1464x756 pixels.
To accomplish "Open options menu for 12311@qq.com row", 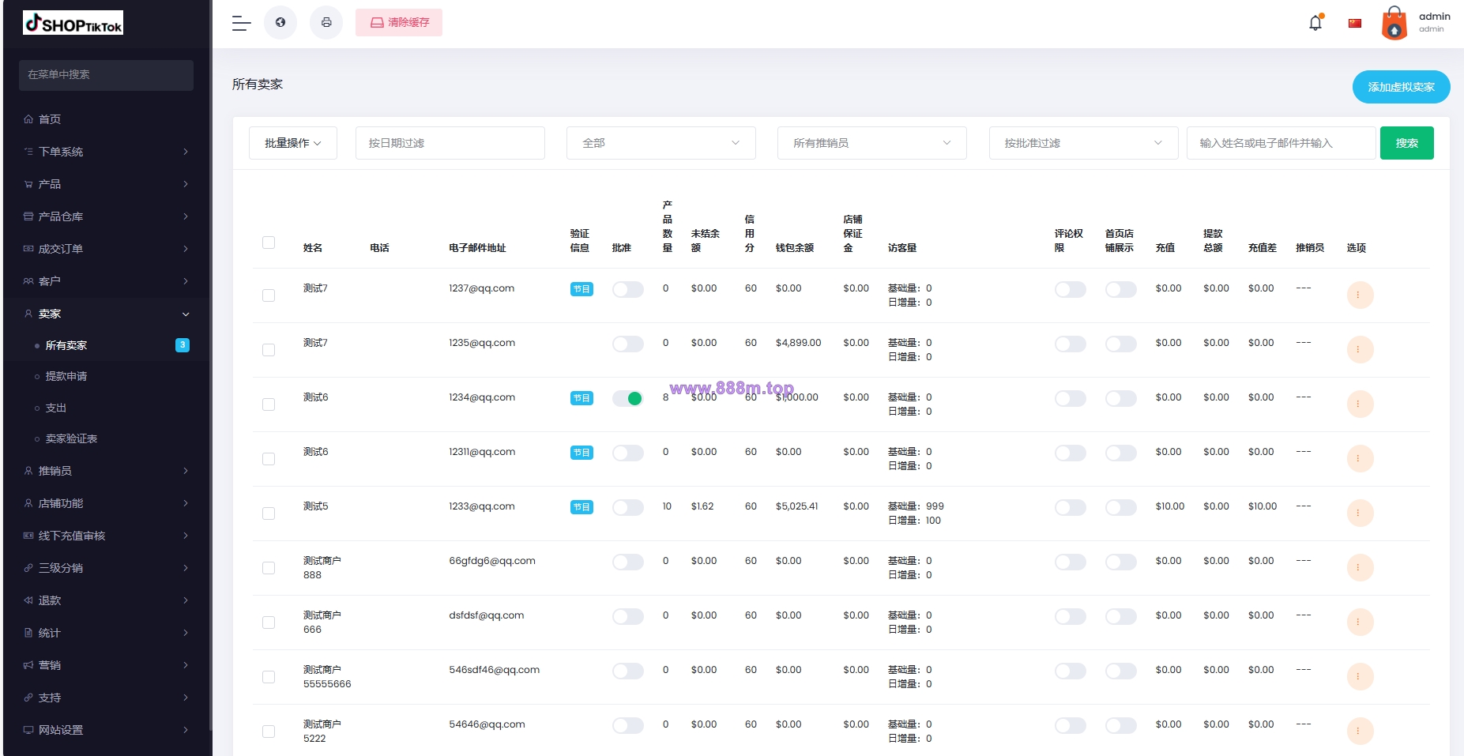I will pos(1360,459).
